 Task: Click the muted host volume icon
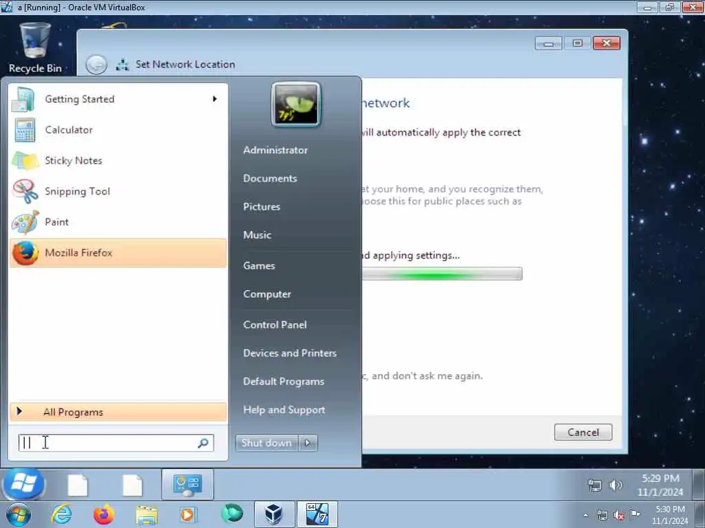(619, 516)
